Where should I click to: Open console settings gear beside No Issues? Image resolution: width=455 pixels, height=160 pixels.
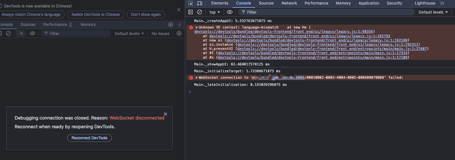click(179, 33)
